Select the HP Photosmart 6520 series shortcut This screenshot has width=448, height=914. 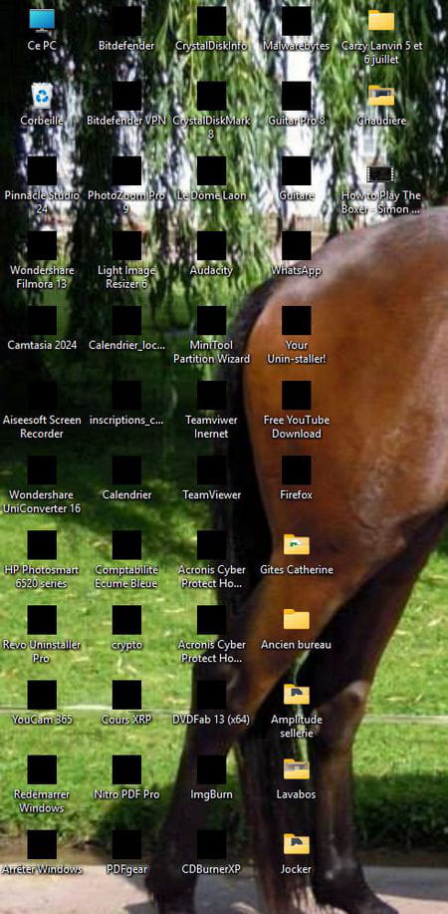pos(42,545)
